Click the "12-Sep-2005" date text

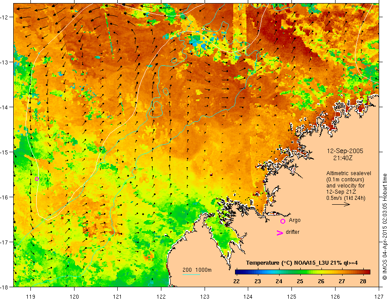[345, 151]
